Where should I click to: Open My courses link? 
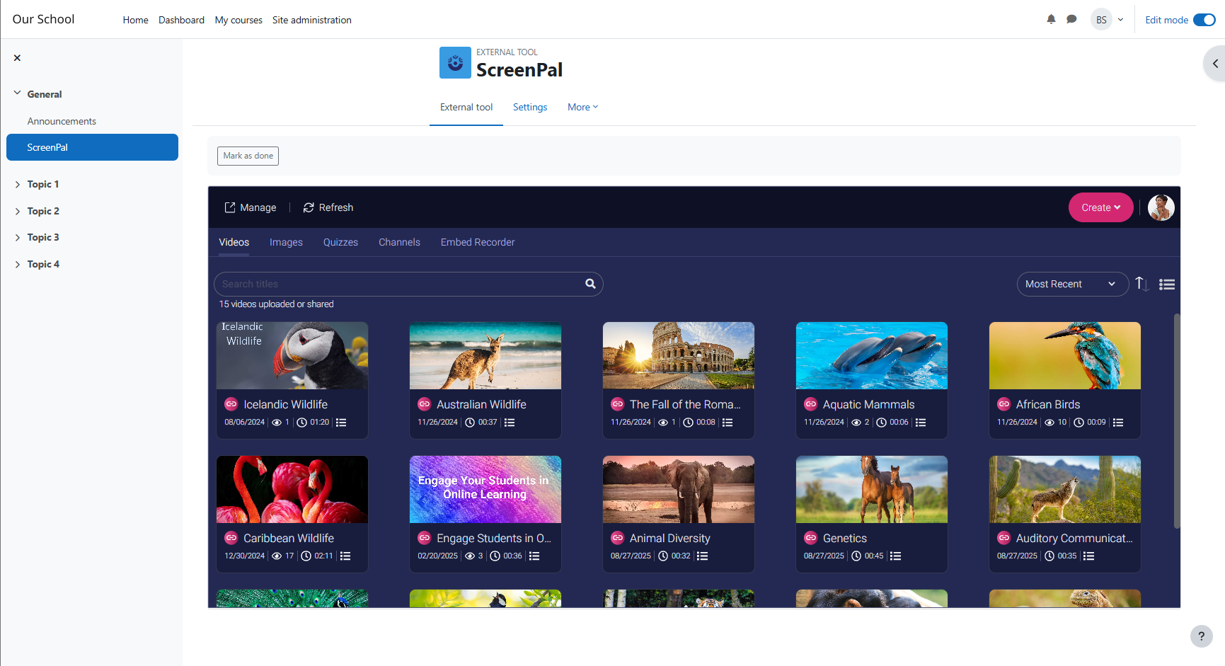tap(238, 20)
